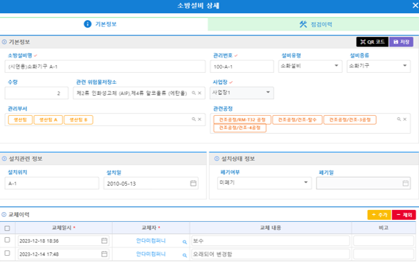Viewport: 419px width, 262px height.
Task: Search 관련공정 with magnifier icon
Action: tap(399, 119)
